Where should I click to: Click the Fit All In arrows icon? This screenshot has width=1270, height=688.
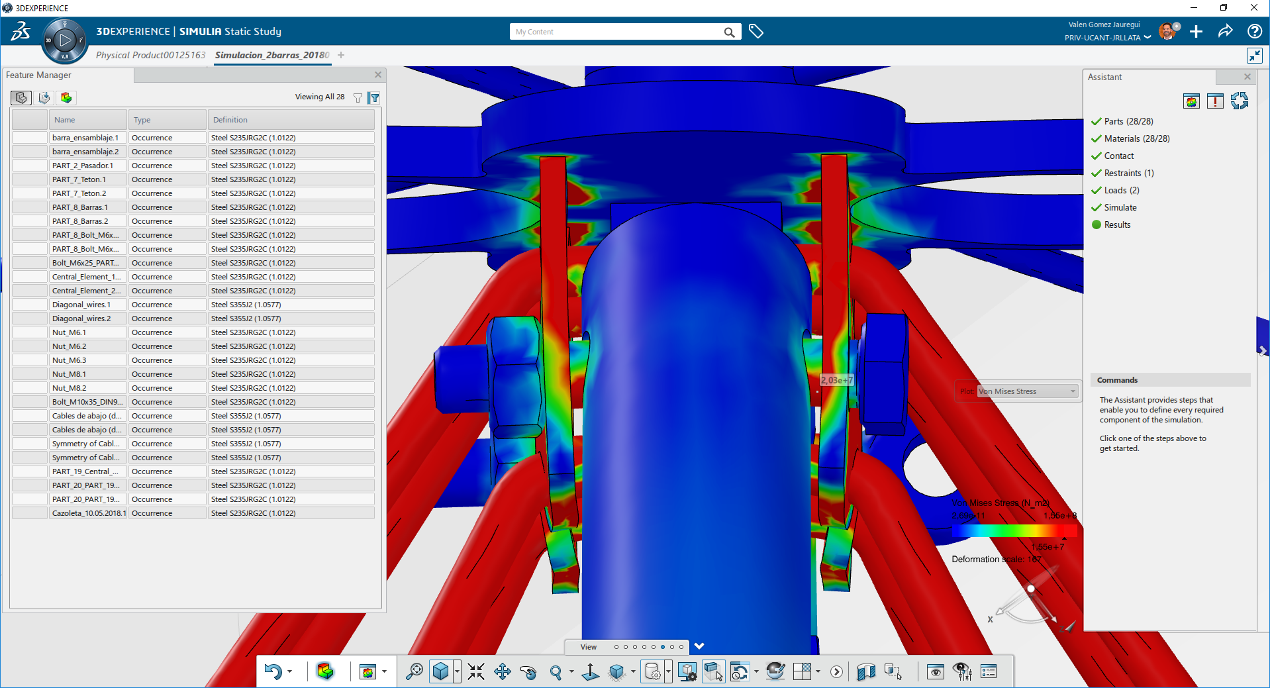coord(475,671)
